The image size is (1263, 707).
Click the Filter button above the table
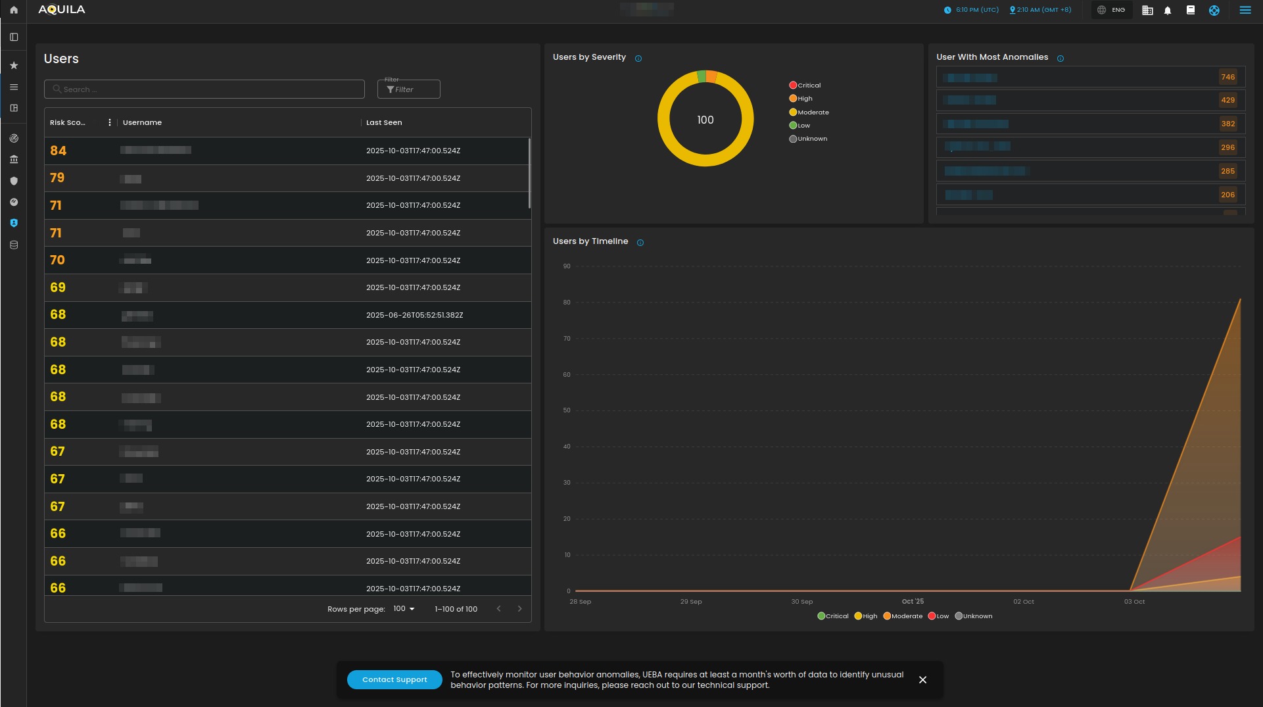[408, 89]
